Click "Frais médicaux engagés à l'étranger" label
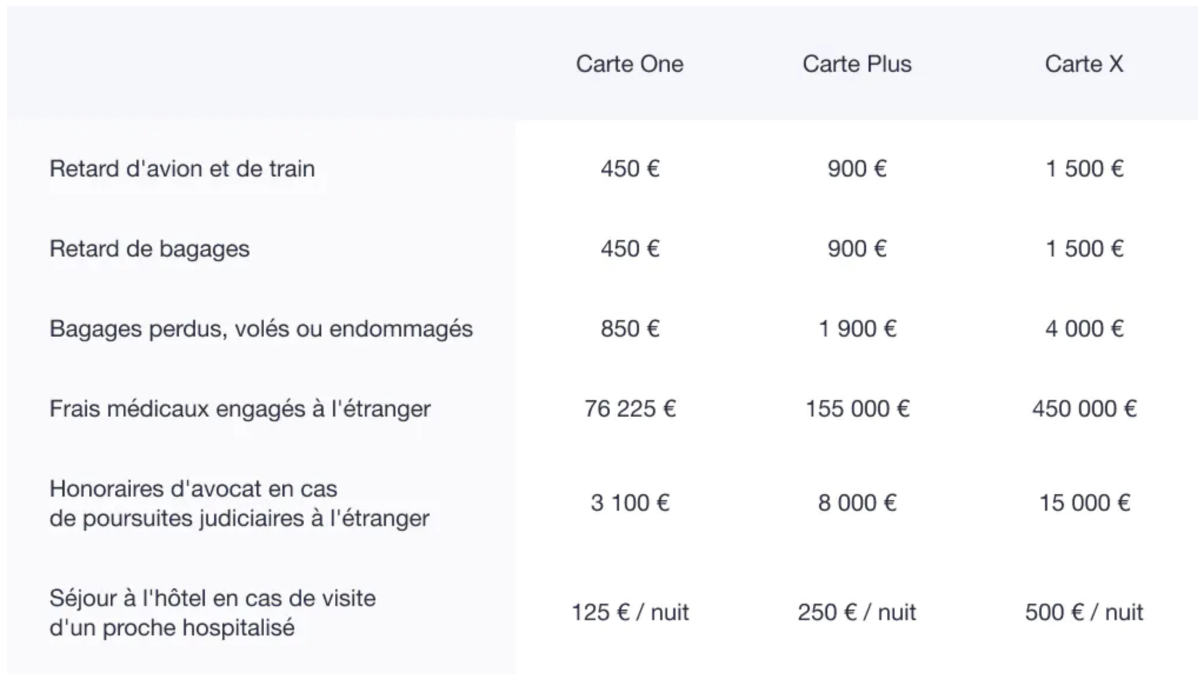1204x679 pixels. click(x=240, y=409)
